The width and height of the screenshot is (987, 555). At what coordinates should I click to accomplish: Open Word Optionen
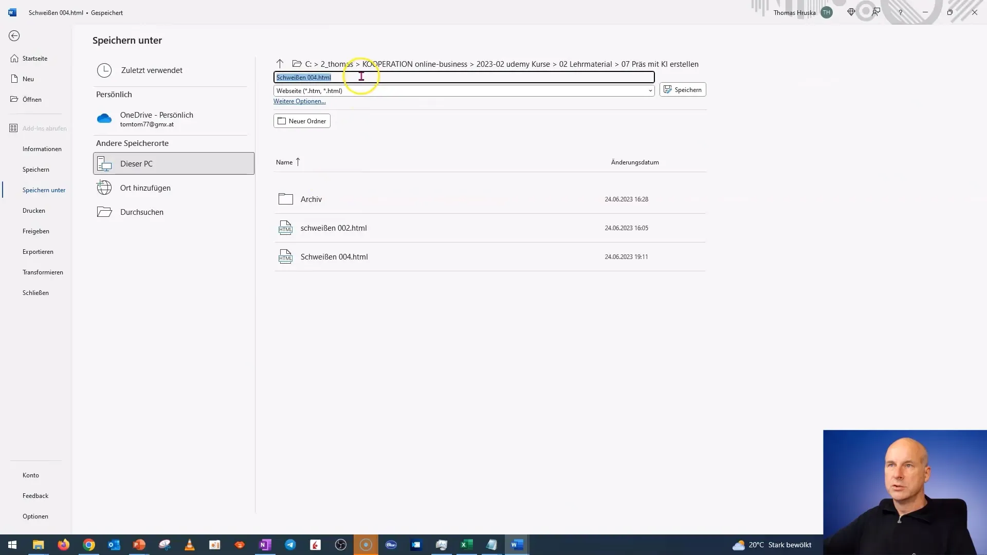tap(35, 516)
